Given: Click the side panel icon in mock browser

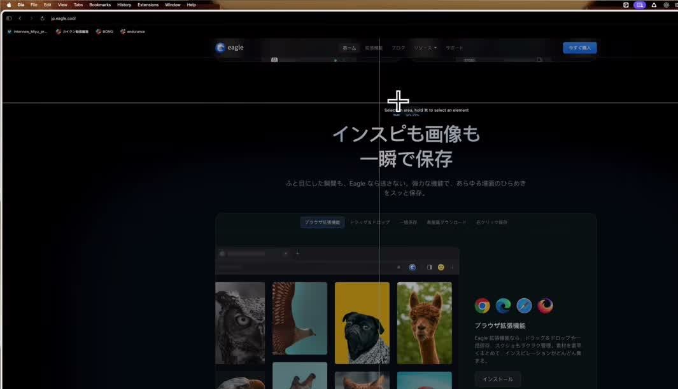Looking at the screenshot, I should pos(429,267).
